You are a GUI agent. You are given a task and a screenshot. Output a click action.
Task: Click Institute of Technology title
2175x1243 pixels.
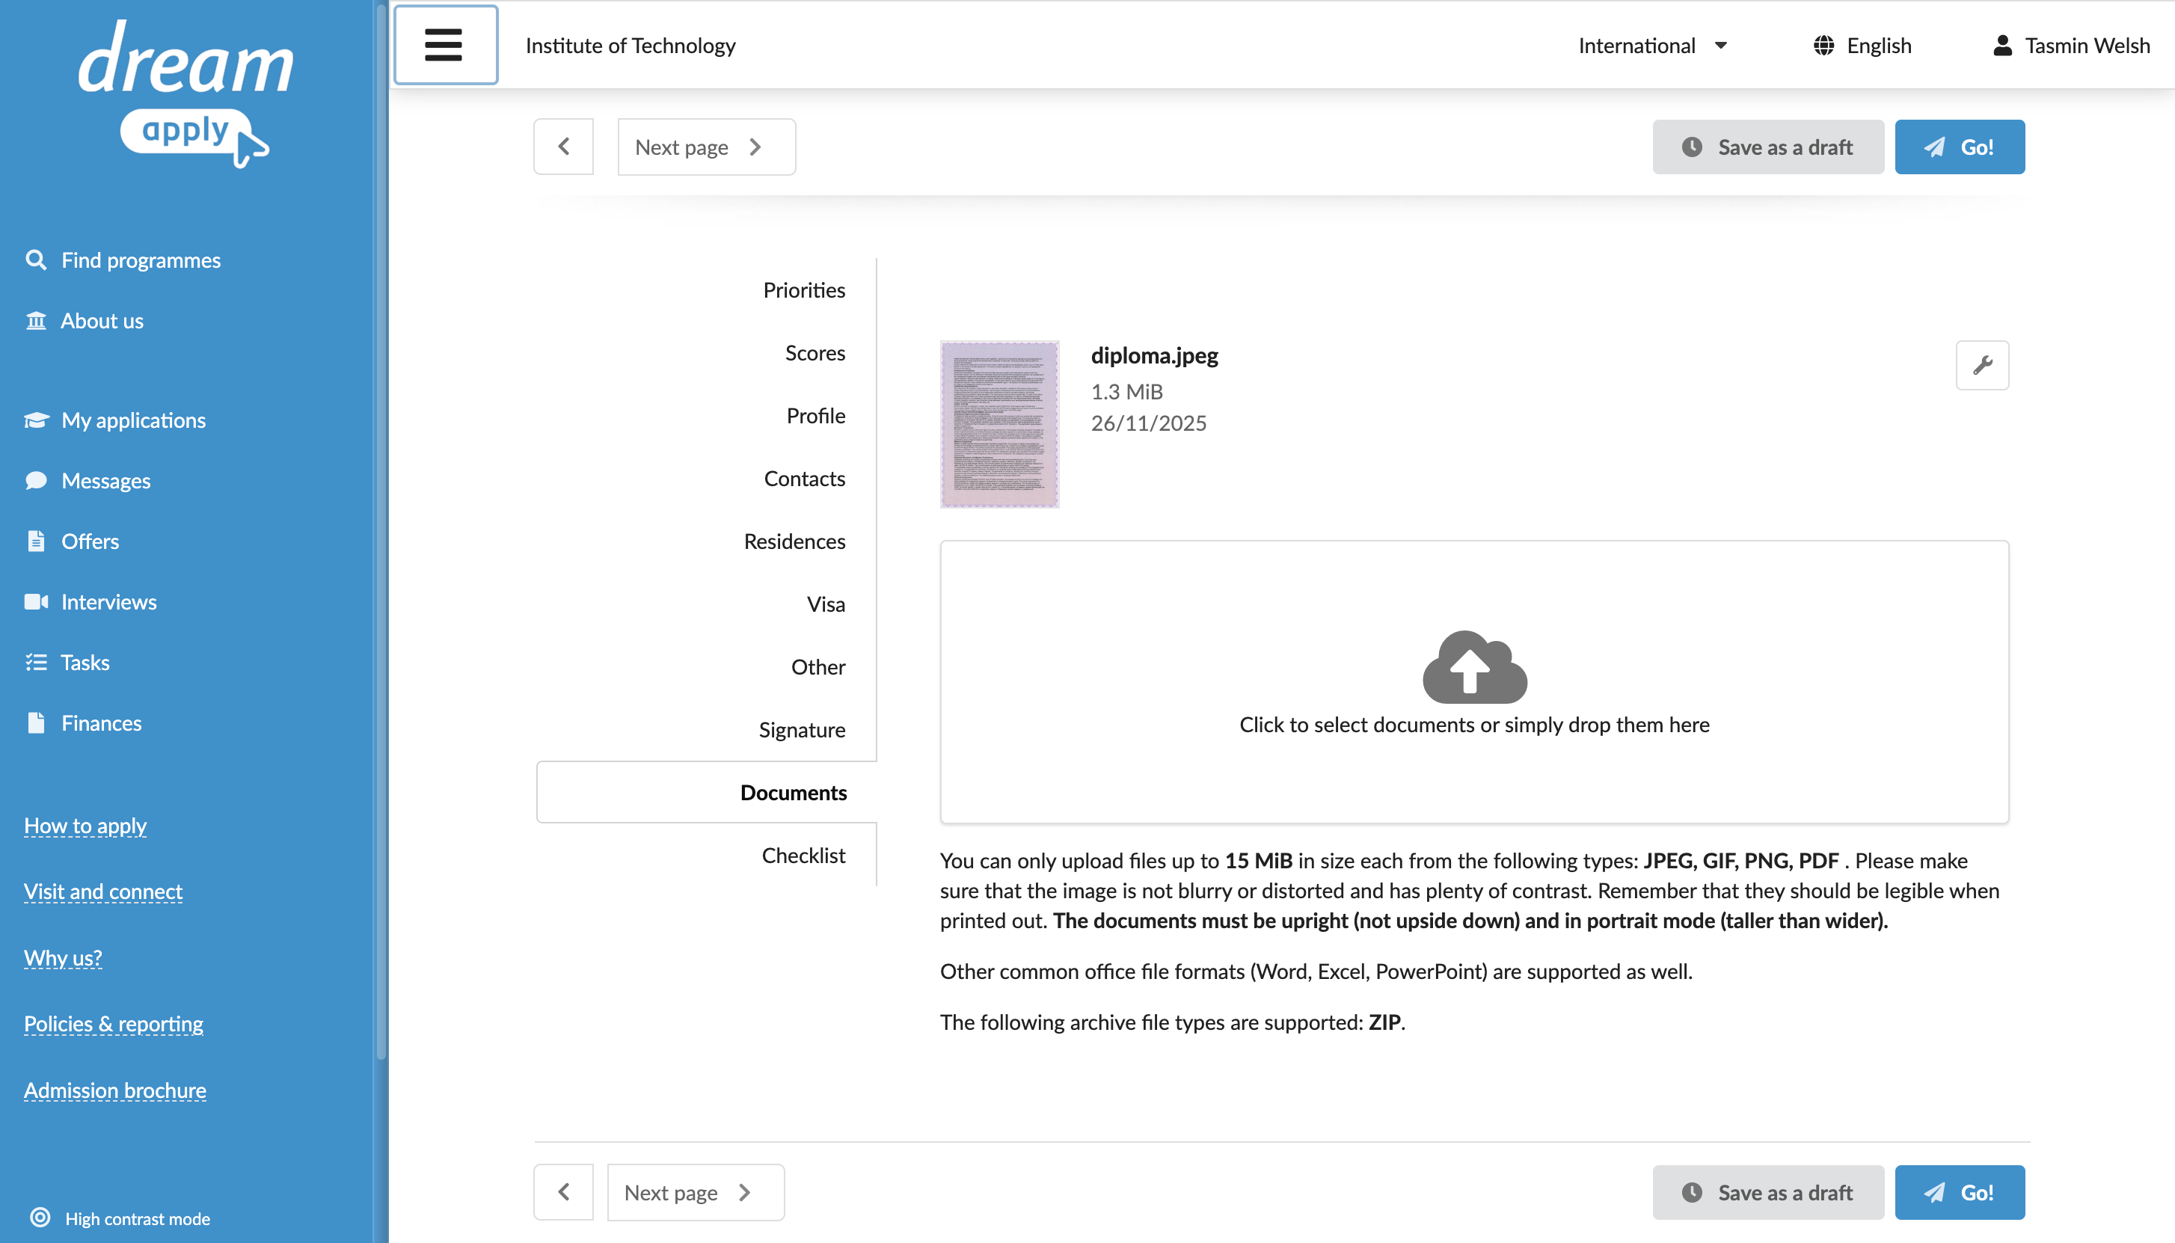point(630,45)
